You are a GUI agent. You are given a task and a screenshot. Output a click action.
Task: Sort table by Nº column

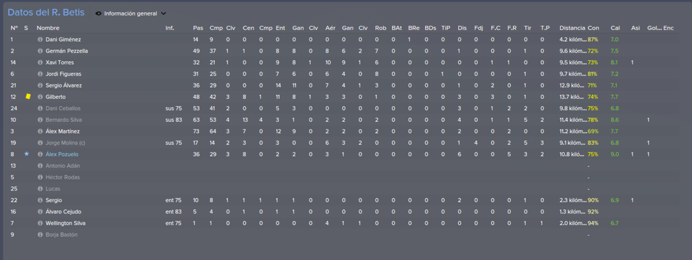pos(14,28)
